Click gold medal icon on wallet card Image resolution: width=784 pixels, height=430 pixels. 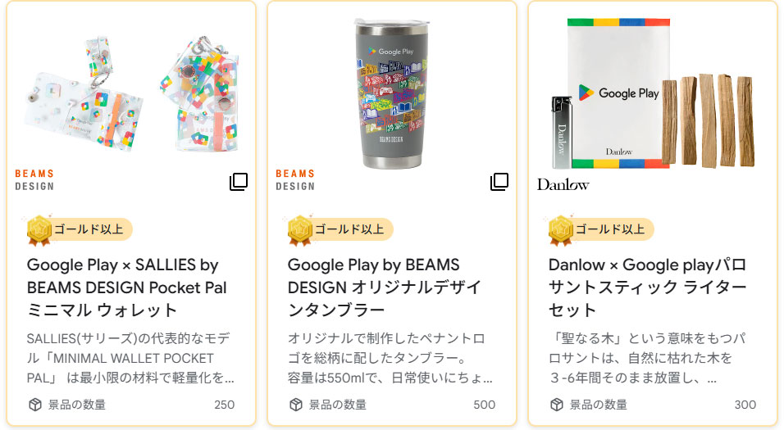tap(39, 231)
